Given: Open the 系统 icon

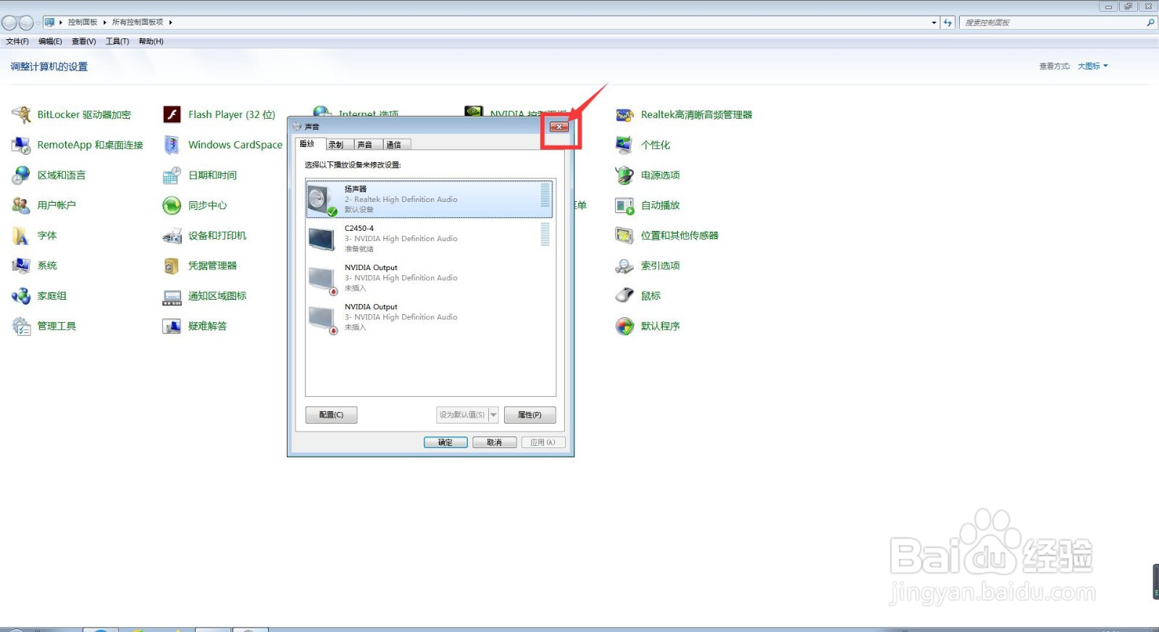Looking at the screenshot, I should tap(21, 266).
